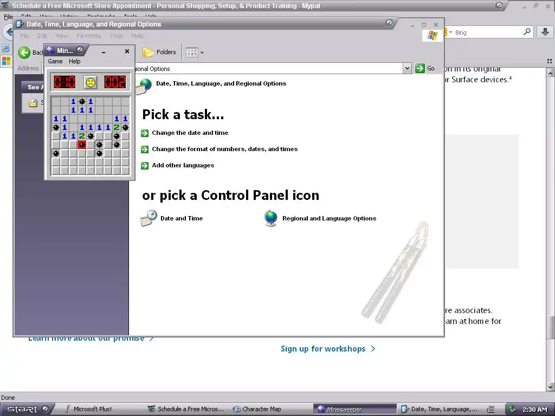Open Favorites menu in Control Panel window
555x416 pixels.
pyautogui.click(x=88, y=36)
